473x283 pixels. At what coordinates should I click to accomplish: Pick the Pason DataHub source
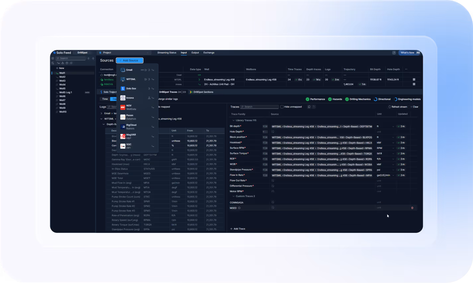(137, 117)
